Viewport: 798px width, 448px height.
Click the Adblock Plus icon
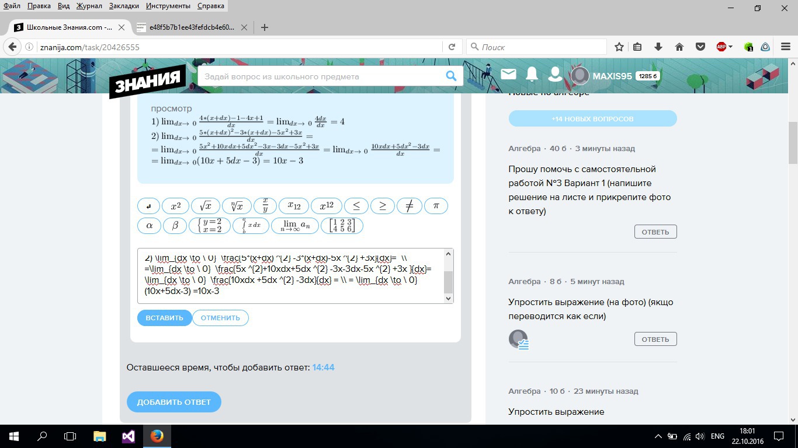721,47
